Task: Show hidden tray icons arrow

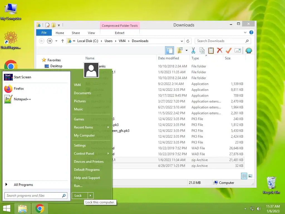Action: coord(245,209)
